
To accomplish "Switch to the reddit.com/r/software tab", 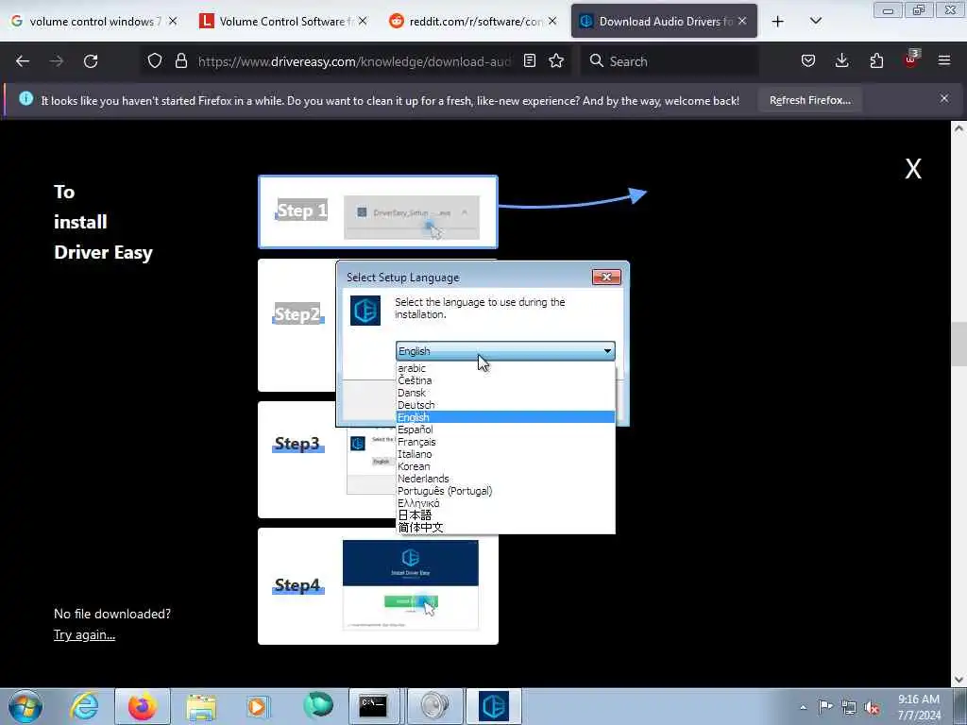I will (x=474, y=22).
